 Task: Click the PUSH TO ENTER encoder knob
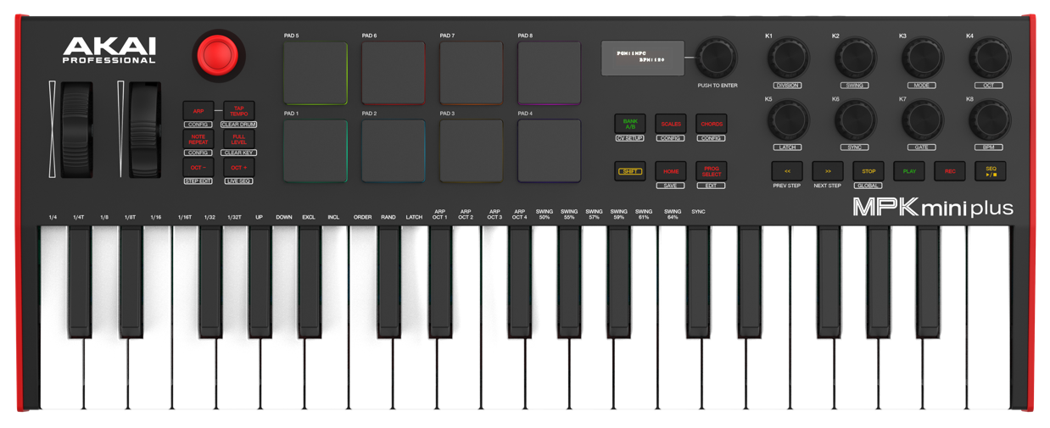(x=718, y=58)
